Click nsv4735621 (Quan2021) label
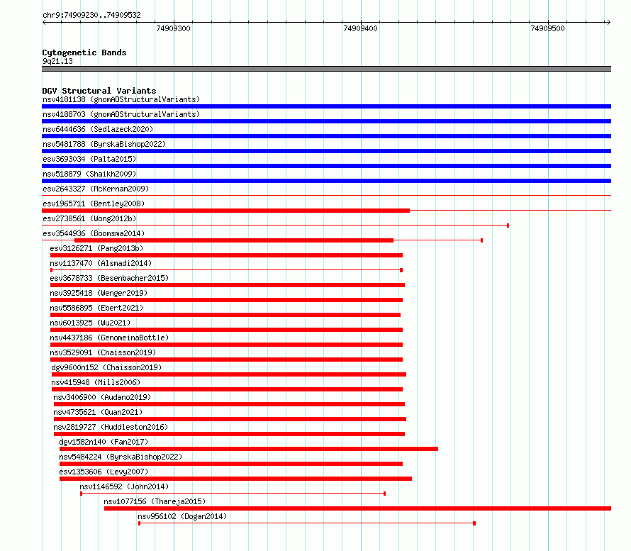631x551 pixels. pyautogui.click(x=98, y=412)
